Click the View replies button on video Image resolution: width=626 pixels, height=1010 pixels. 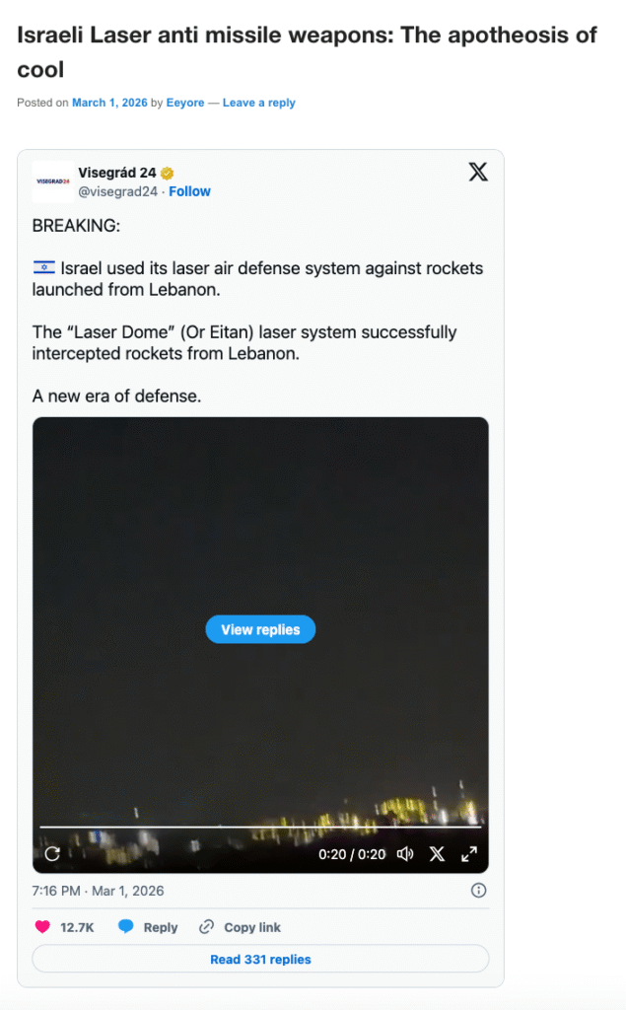click(x=260, y=629)
